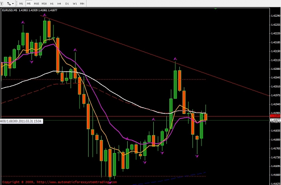Click the arrows objects tool icon
The height and width of the screenshot is (185, 281).
tap(9, 4)
